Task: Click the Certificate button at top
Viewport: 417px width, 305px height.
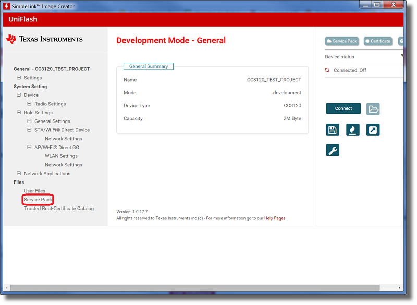Action: coord(378,41)
